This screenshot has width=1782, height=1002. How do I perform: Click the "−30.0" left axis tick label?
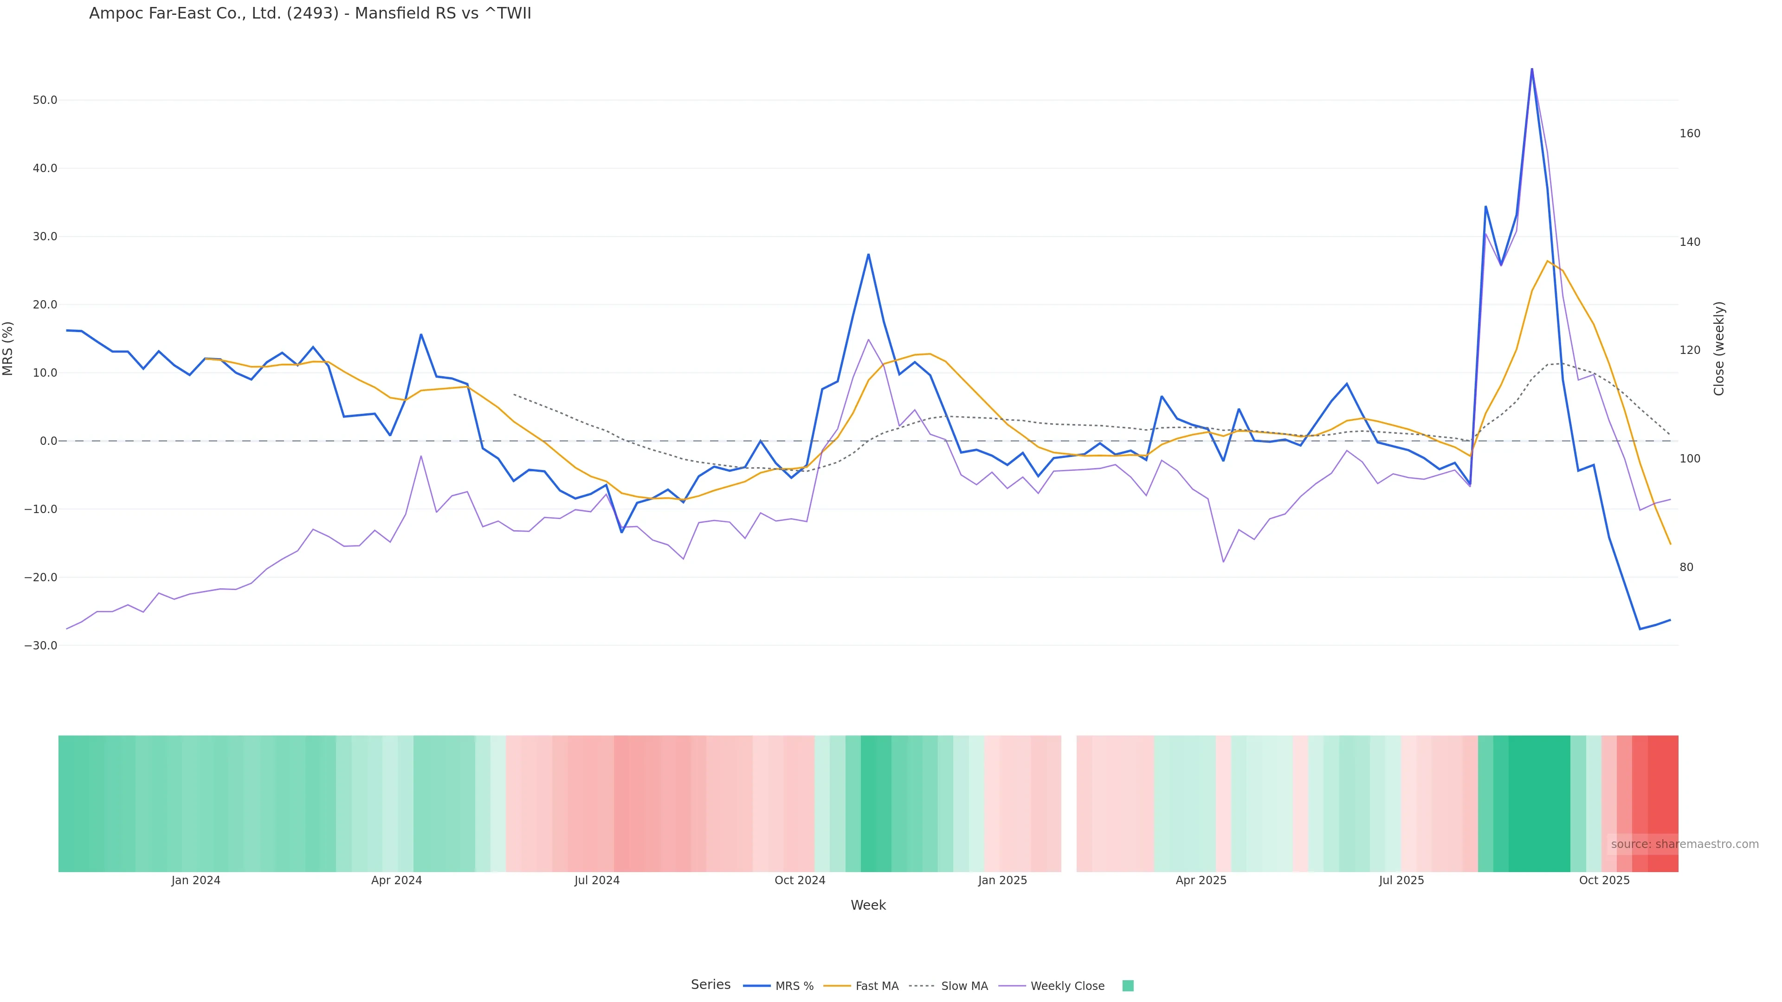41,645
